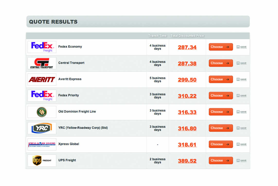278x186 pixels.
Task: Click the Central Transport logo
Action: click(x=42, y=63)
